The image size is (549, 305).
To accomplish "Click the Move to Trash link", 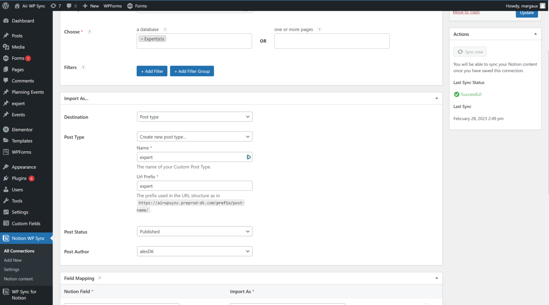I will pos(466,12).
